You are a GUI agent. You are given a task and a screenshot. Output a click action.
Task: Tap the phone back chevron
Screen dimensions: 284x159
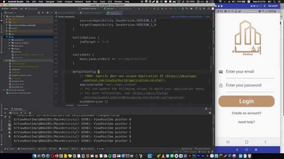click(x=265, y=142)
